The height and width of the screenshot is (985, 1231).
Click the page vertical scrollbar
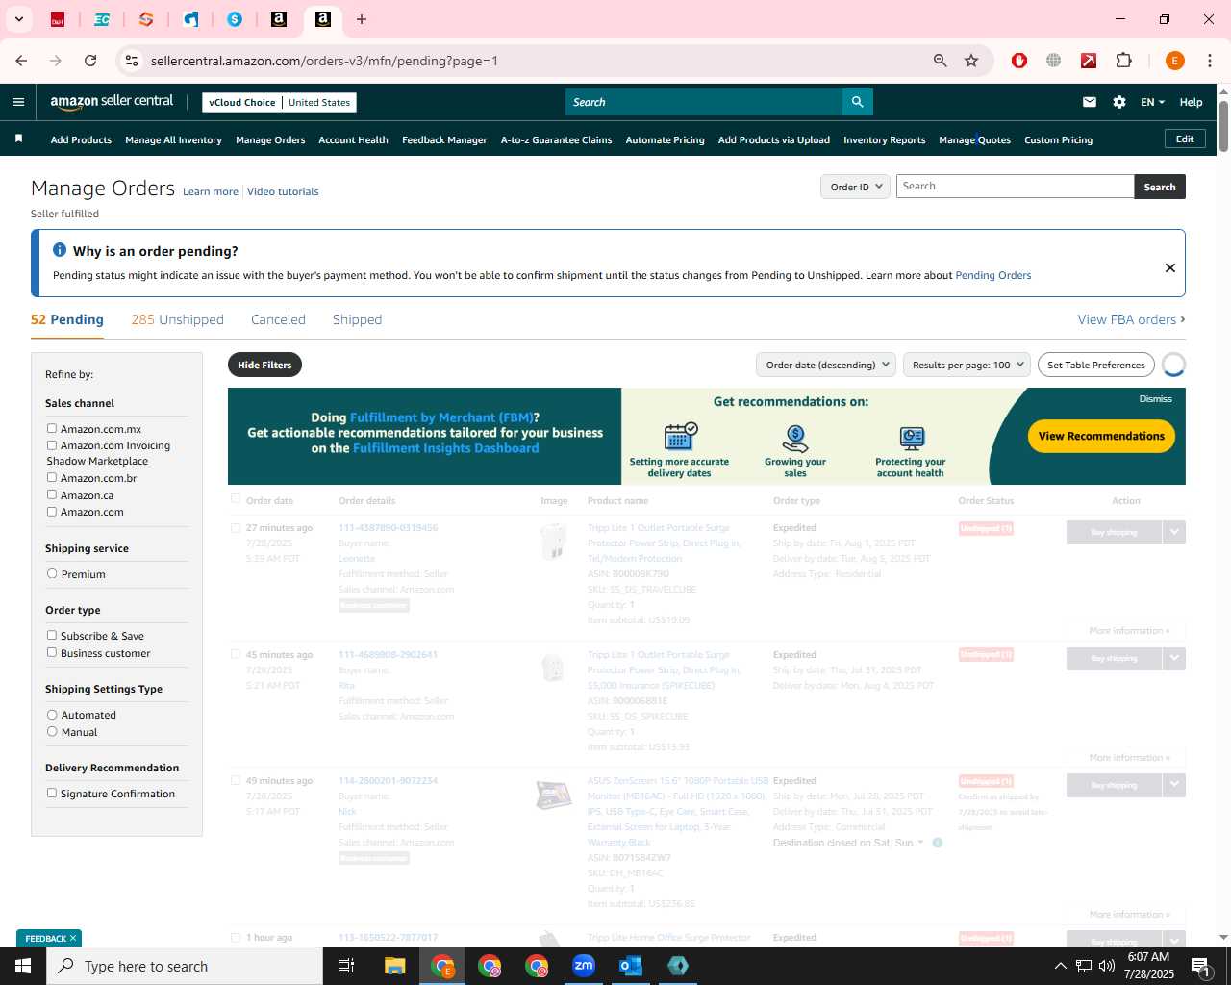pos(1223,125)
